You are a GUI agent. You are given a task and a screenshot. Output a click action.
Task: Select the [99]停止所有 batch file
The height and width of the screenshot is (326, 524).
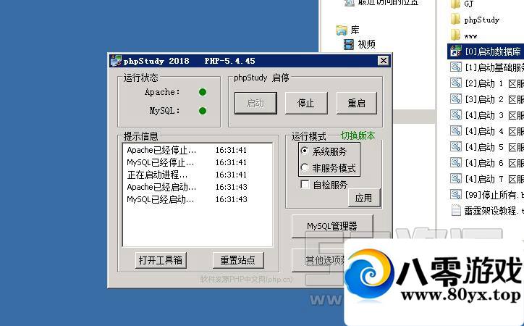[486, 195]
